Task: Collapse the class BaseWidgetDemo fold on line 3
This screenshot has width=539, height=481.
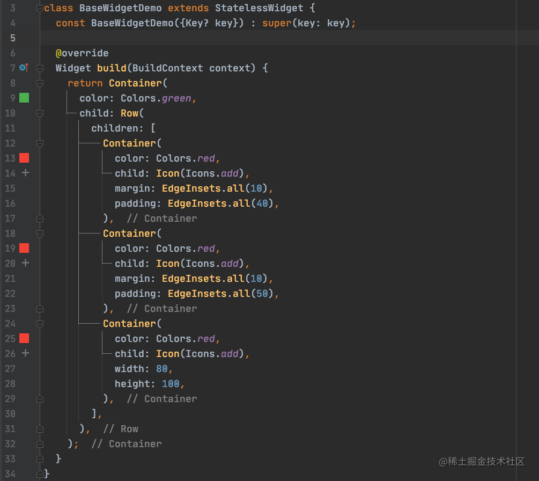Action: tap(40, 8)
